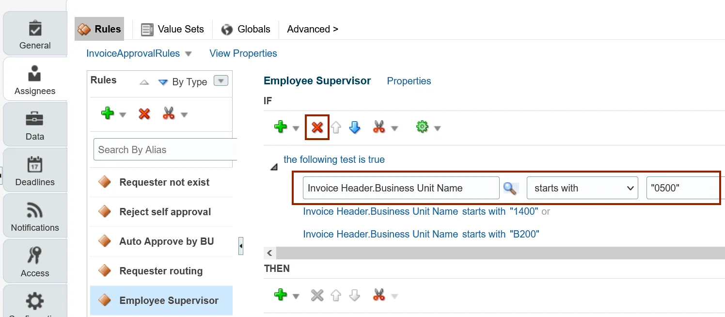Screen dimensions: 725x317
Task: Click blue move down arrow in IF toolbar
Action: click(x=355, y=127)
